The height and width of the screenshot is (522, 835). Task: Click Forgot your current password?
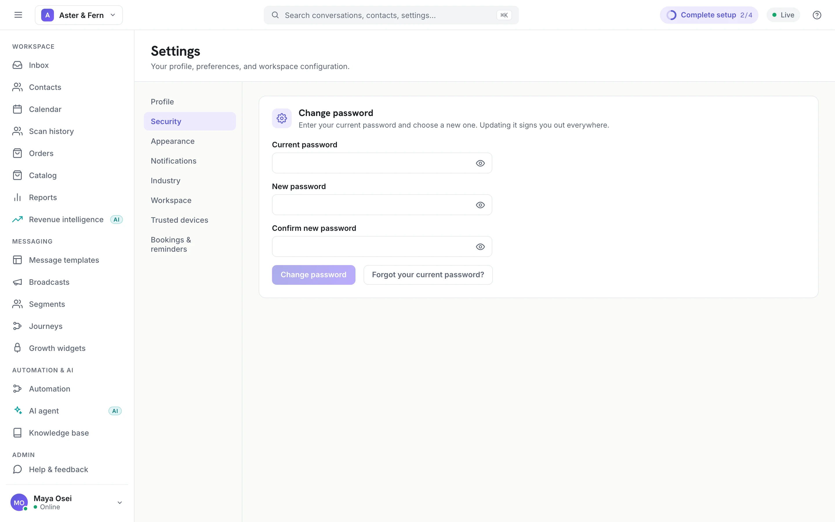click(428, 275)
